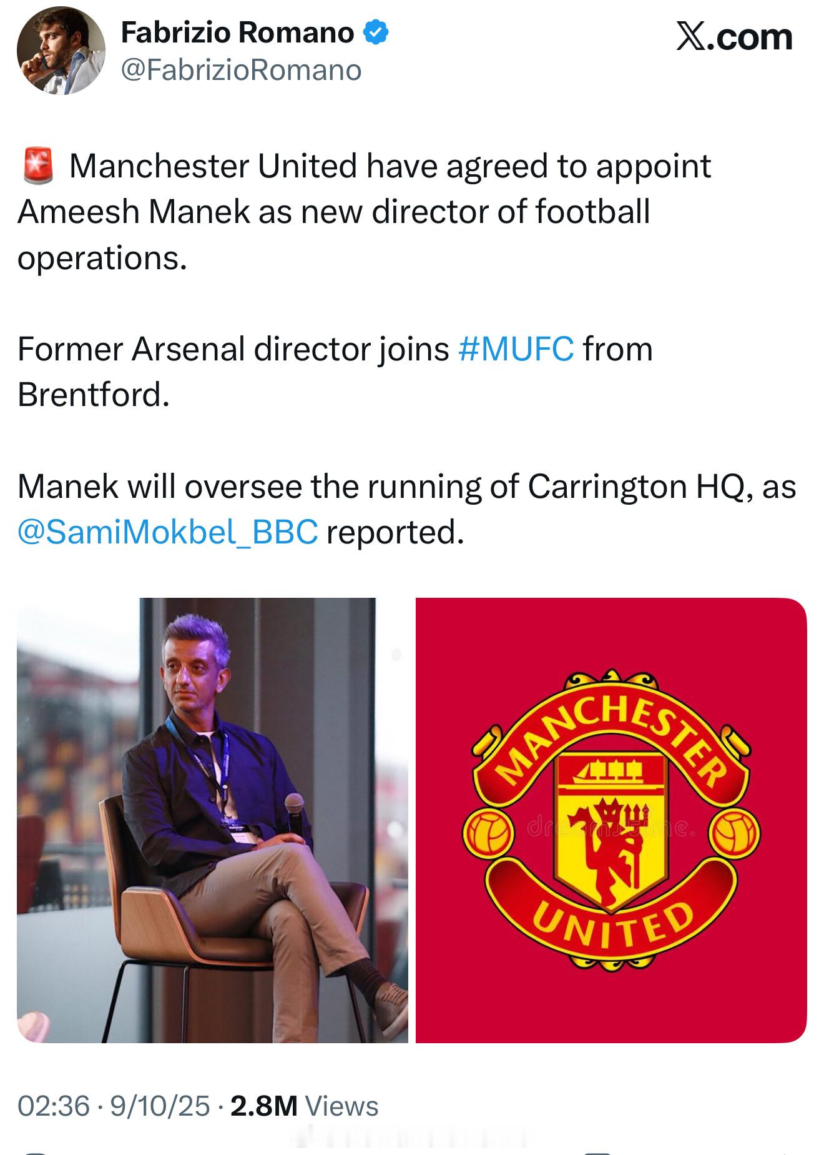Open the #MUFC hashtag
This screenshot has width=824, height=1155.
pyautogui.click(x=516, y=349)
